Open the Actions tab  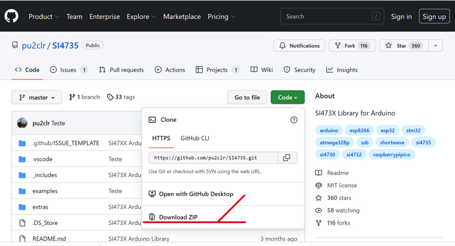pos(170,70)
